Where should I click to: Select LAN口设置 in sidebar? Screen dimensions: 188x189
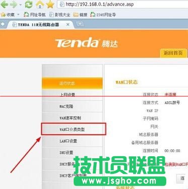[72, 141]
